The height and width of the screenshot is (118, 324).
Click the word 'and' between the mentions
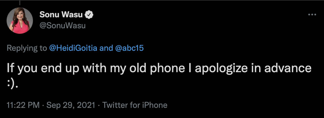[x=106, y=48]
